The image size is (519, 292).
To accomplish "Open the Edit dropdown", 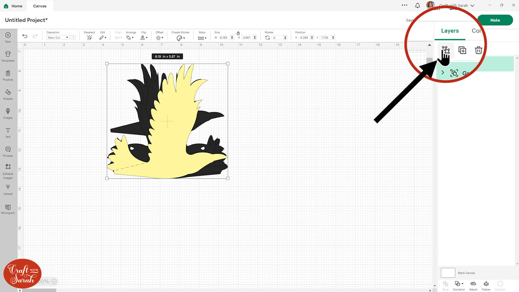I will click(x=103, y=38).
